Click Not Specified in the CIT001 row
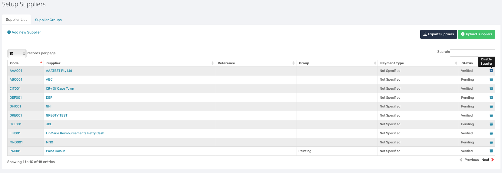 pos(390,88)
